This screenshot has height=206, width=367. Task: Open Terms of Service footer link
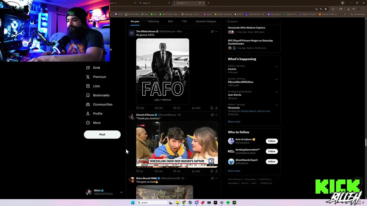tap(234, 179)
